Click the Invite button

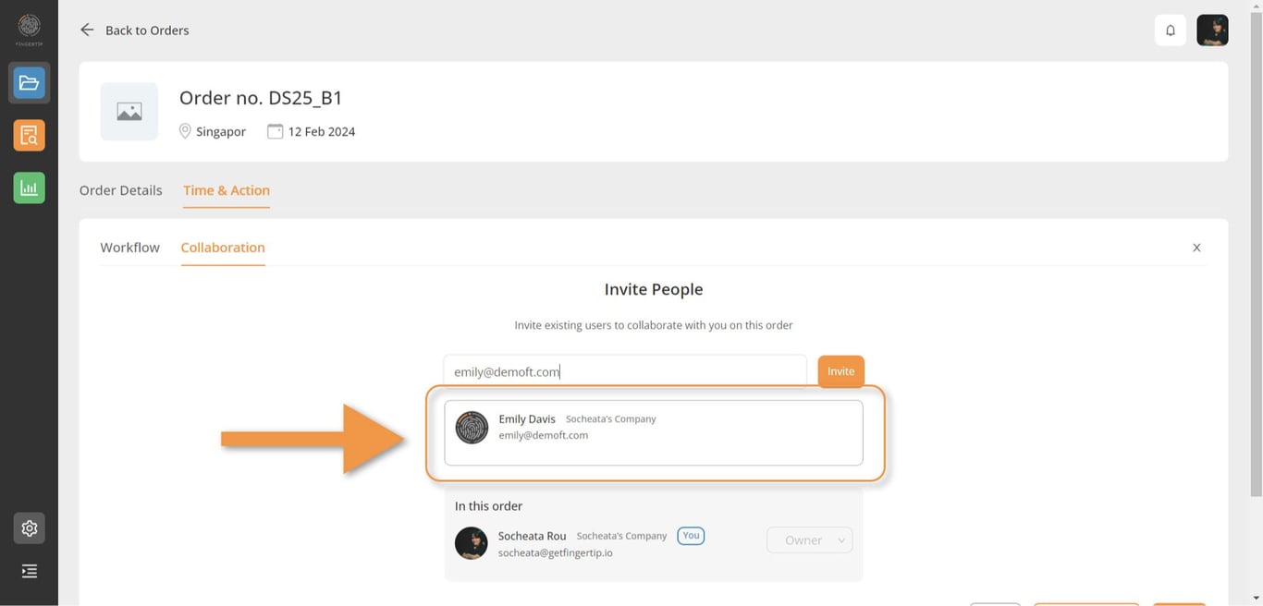840,370
